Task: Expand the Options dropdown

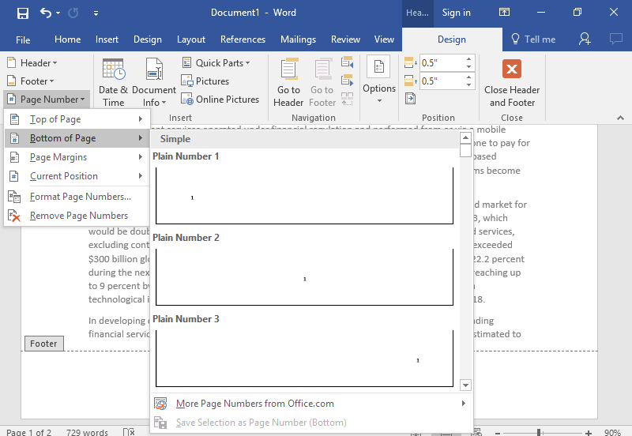Action: click(x=378, y=82)
